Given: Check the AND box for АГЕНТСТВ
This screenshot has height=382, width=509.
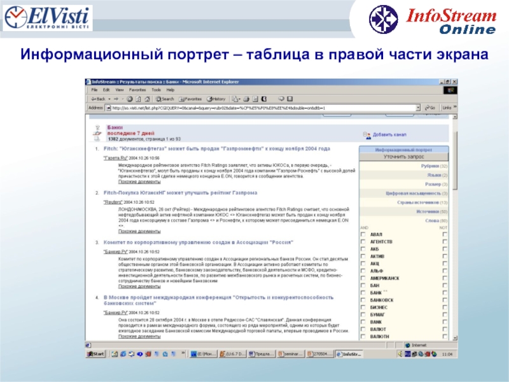Looking at the screenshot, I should [363, 242].
